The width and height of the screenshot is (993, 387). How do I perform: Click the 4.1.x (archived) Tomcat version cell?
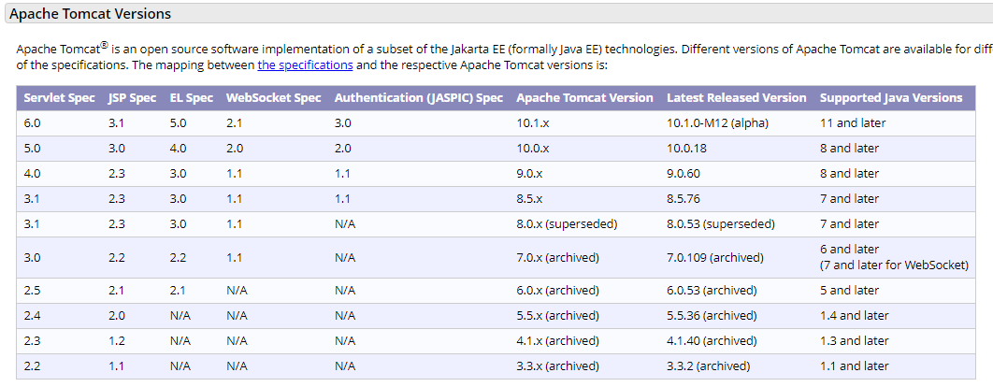[557, 341]
